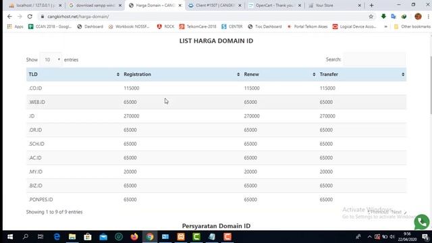Reload the page with the refresh icon

coord(30,16)
